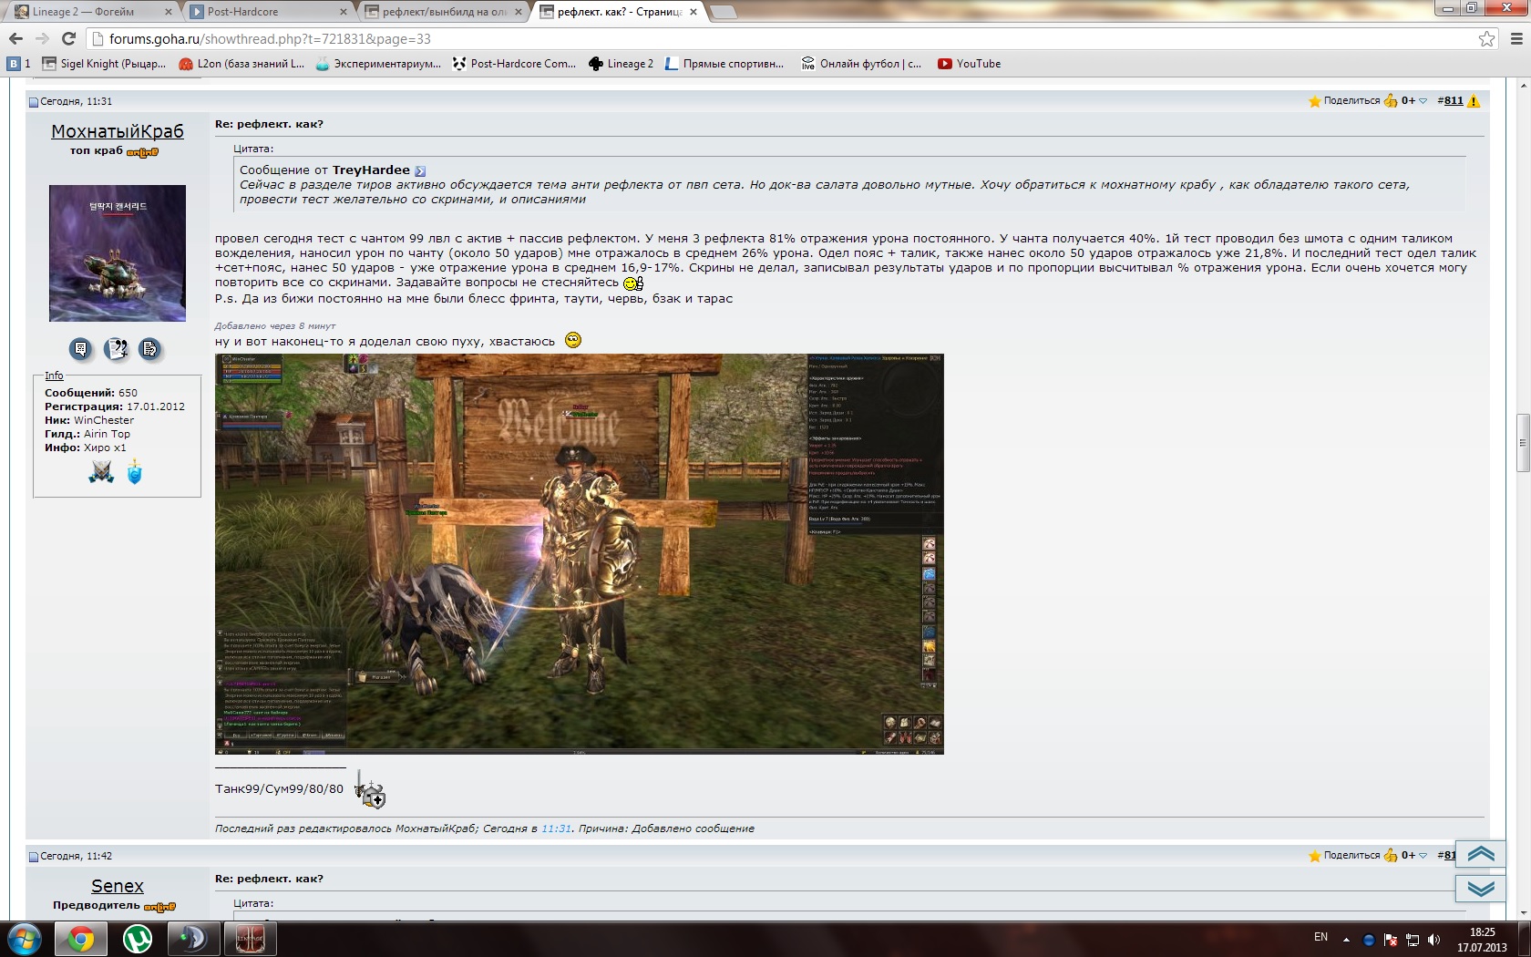This screenshot has height=957, width=1531.
Task: Open Lineage II game from taskbar
Action: coord(250,939)
